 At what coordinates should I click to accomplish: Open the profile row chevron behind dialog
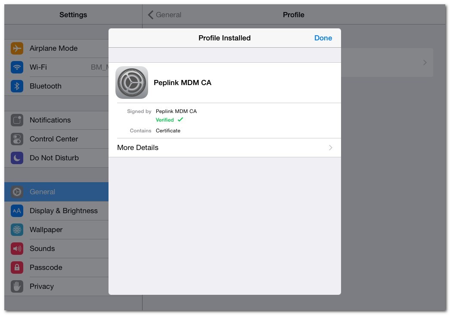425,63
